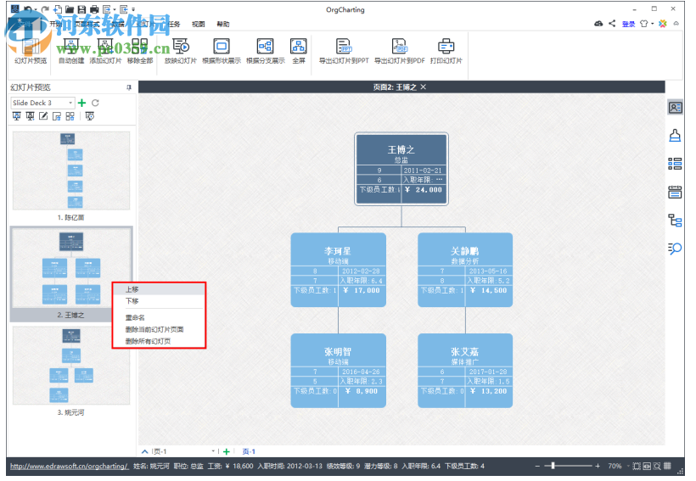
Task: Click the cloud icon near login
Action: point(598,24)
